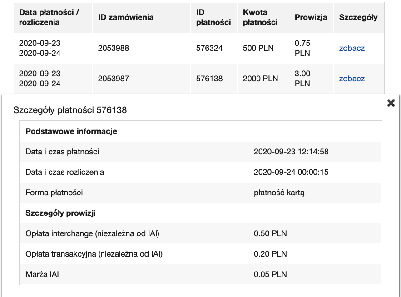The image size is (401, 297).
Task: Click the 'Prowizja' column header
Action: click(311, 17)
